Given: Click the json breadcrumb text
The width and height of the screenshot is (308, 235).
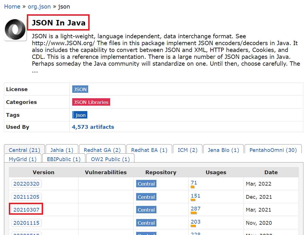Looking at the screenshot, I should pos(64,7).
